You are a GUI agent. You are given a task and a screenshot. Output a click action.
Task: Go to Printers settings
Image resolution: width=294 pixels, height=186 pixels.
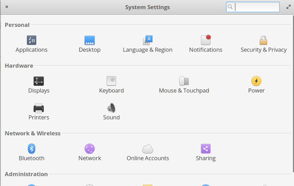39,108
